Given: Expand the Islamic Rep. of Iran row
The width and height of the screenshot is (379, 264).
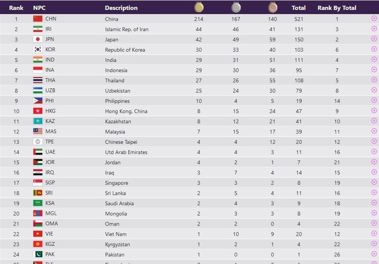Looking at the screenshot, I should pyautogui.click(x=374, y=29).
